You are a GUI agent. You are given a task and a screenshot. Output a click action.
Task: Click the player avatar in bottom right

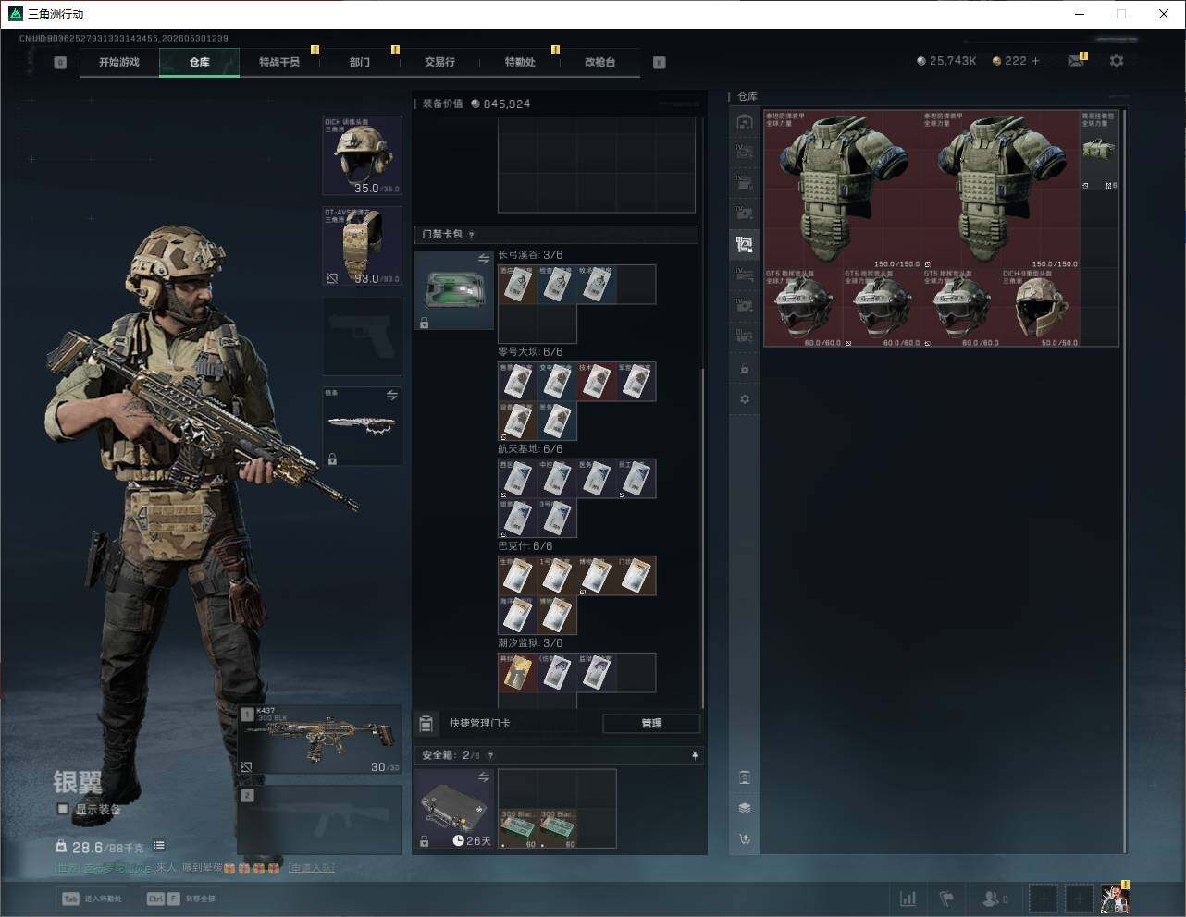pos(1116,898)
